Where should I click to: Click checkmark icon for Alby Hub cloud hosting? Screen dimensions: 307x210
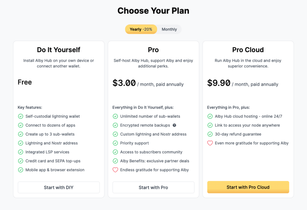point(210,116)
